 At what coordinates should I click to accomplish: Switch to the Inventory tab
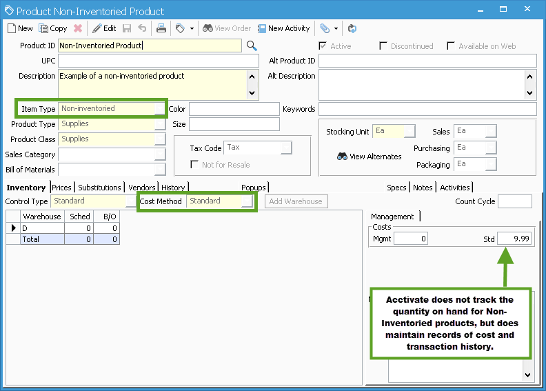coord(26,188)
